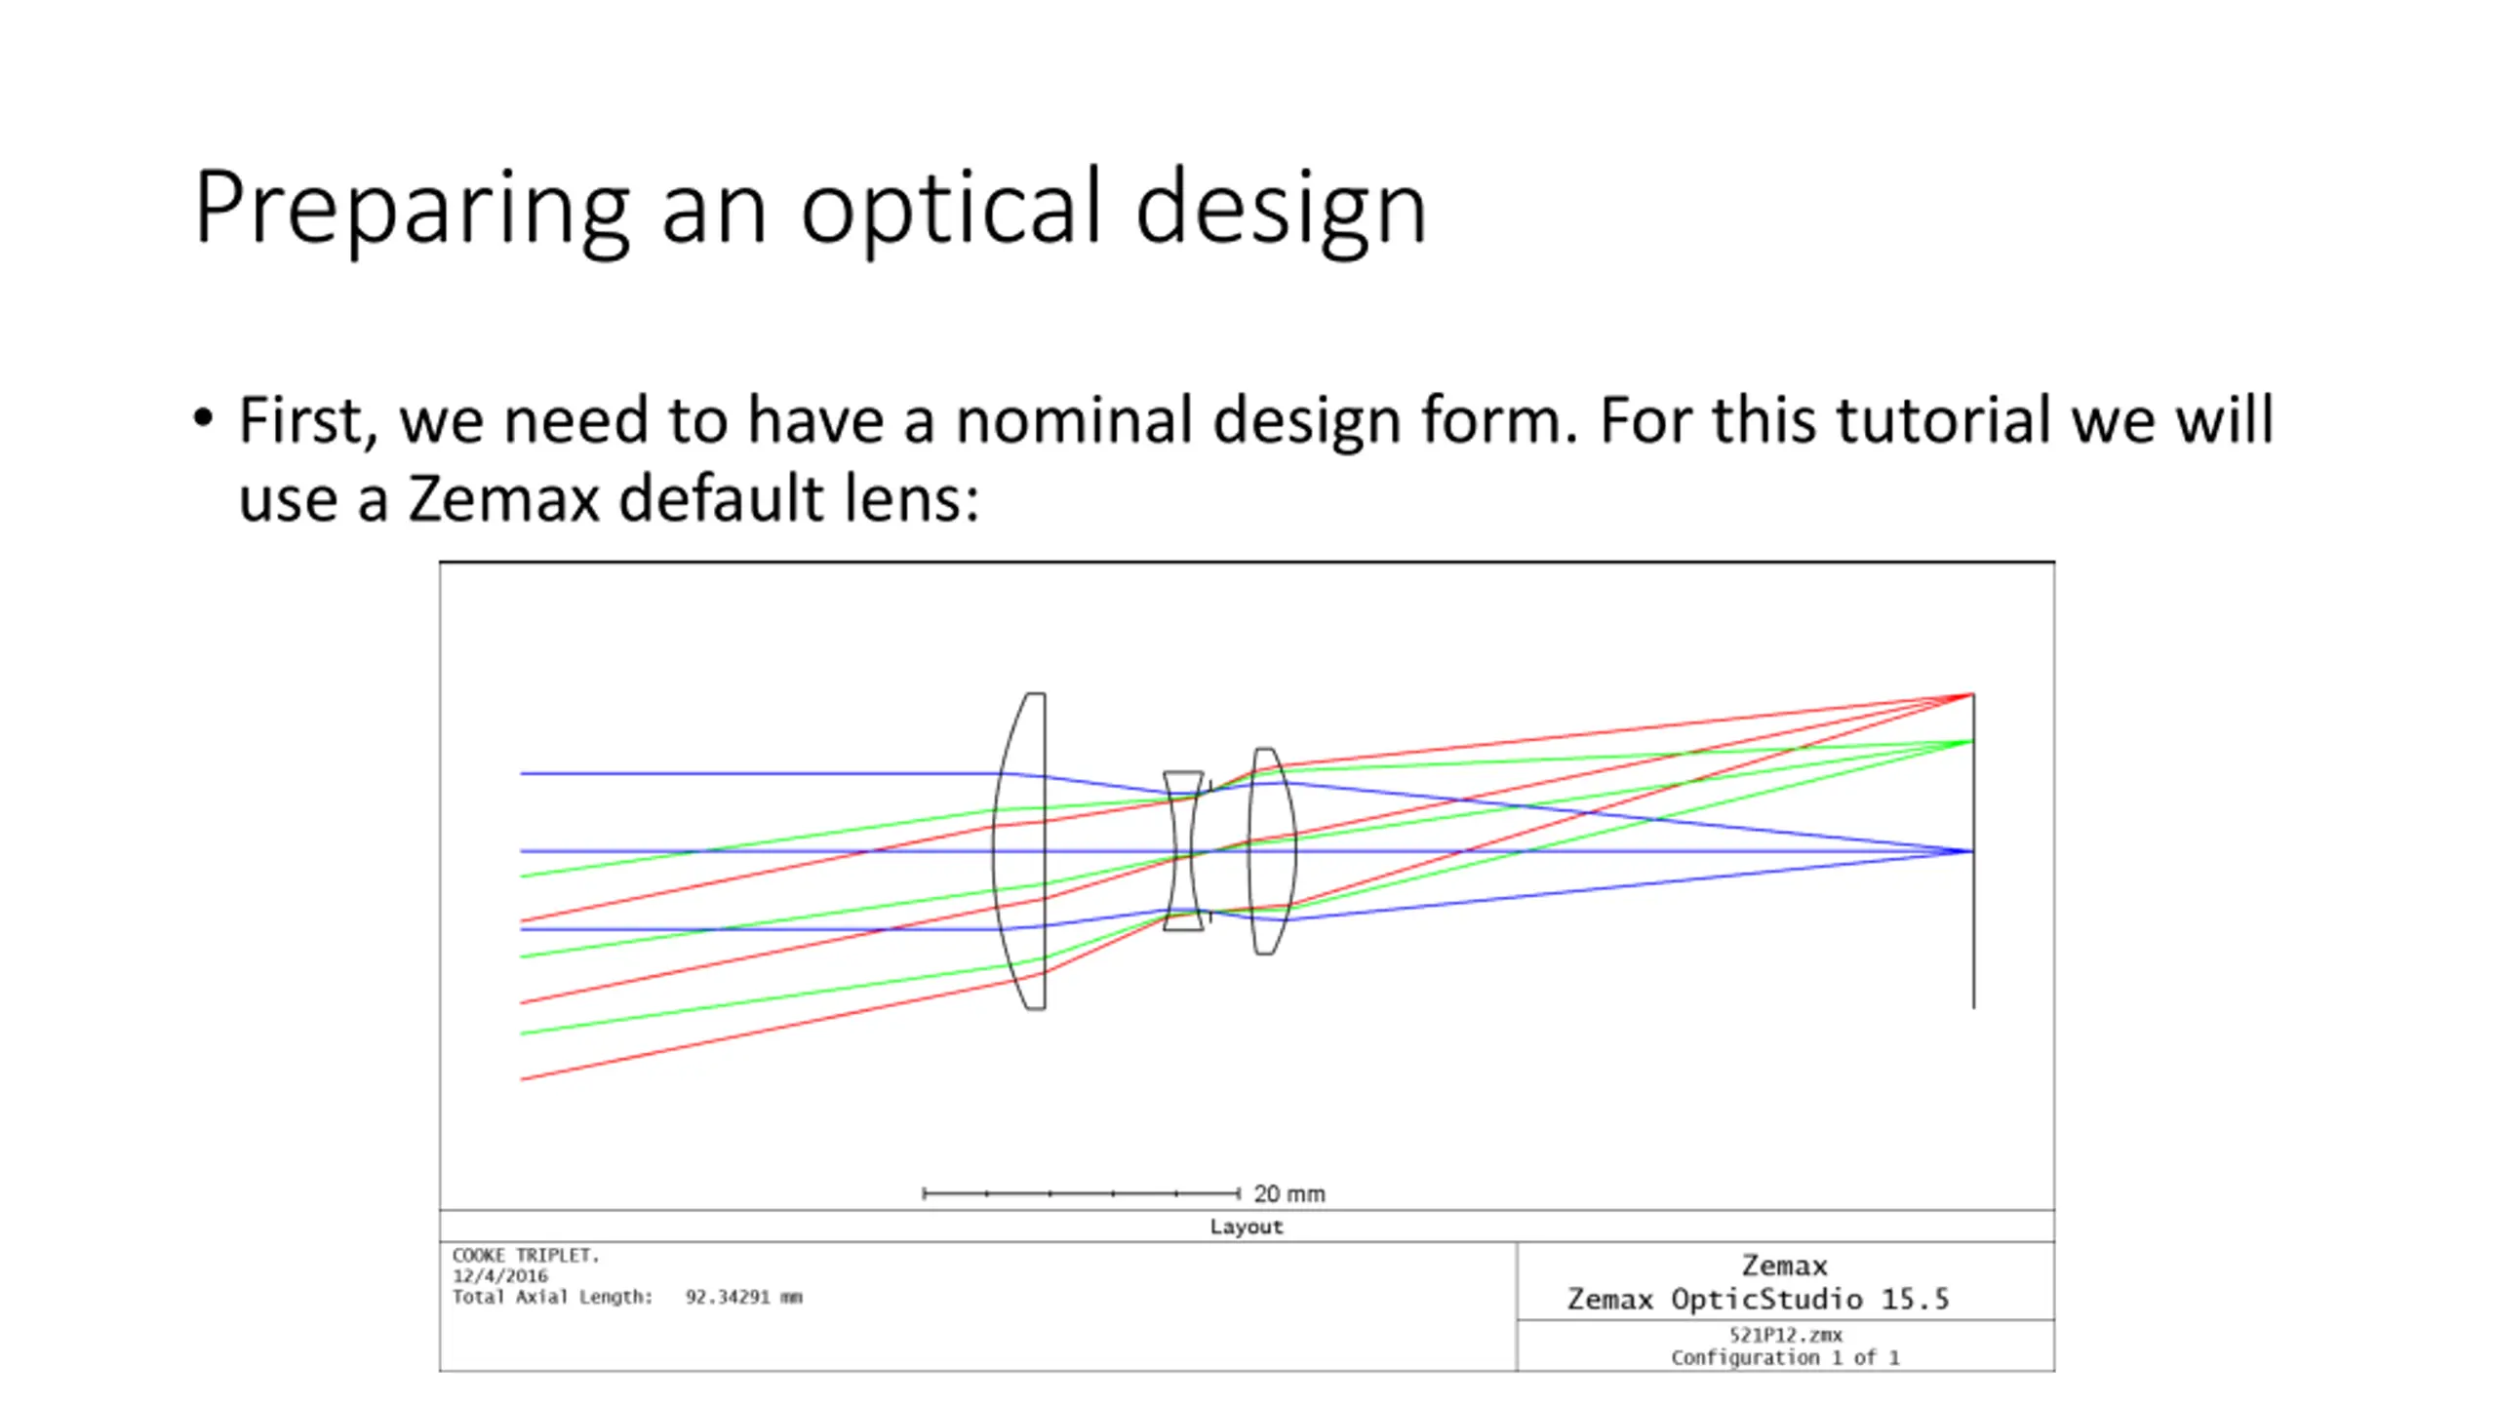This screenshot has height=1404, width=2497.
Task: Click the text 'use a Zemax default lens:'
Action: pos(609,499)
